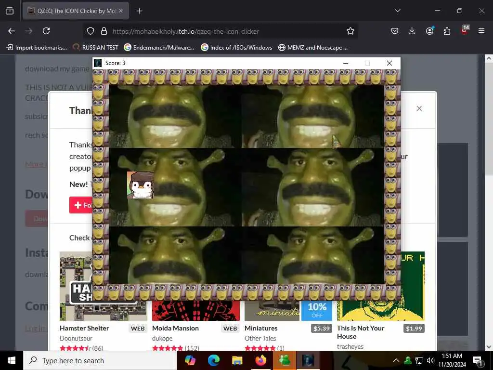Viewport: 493px width, 370px height.
Task: Click the 10% OFF sale badge
Action: point(317,311)
